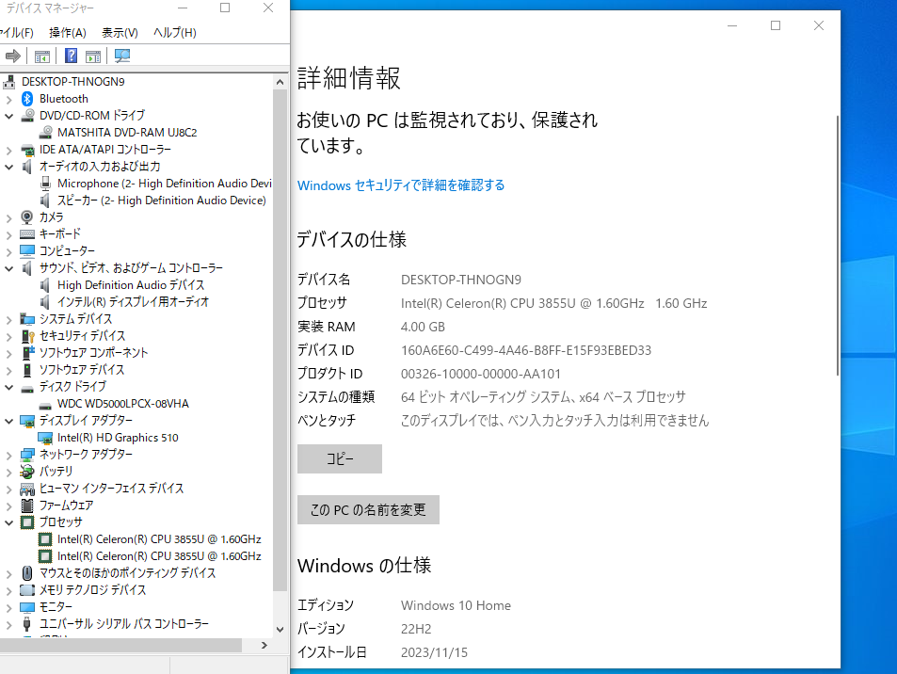Click the カメラ webcam icon

point(27,217)
